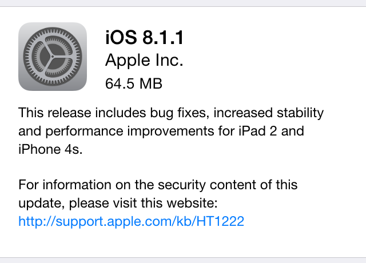Open the support.apple.com/kb/HT1222 link
366x263 pixels.
click(x=131, y=221)
